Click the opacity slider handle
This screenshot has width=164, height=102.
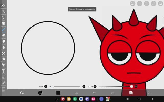[131, 86]
